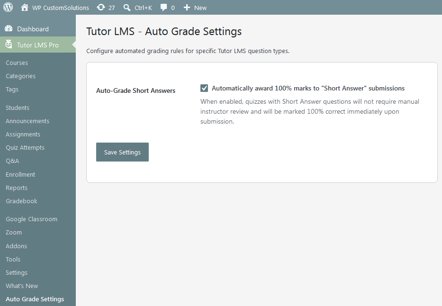Open Tools submenu item
442x306 pixels.
(13, 259)
